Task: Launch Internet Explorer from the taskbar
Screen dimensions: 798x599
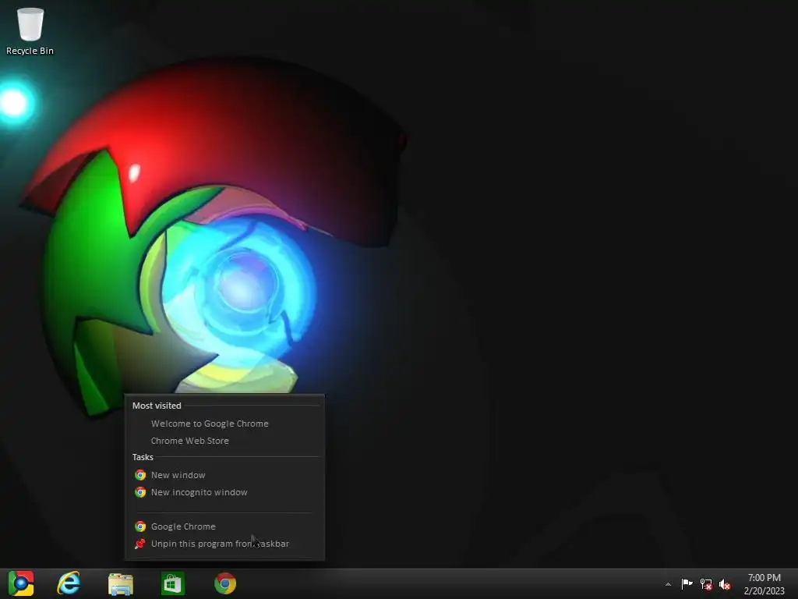Action: click(x=69, y=583)
